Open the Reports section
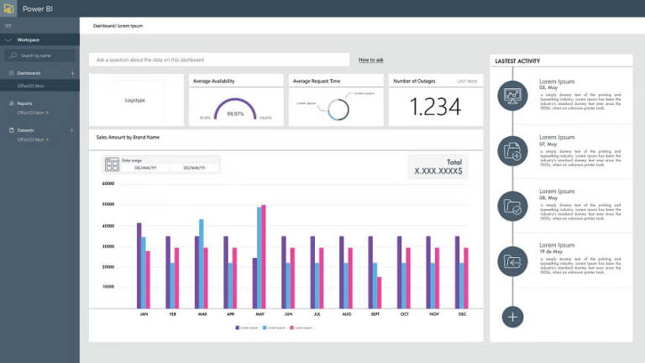 coord(24,103)
